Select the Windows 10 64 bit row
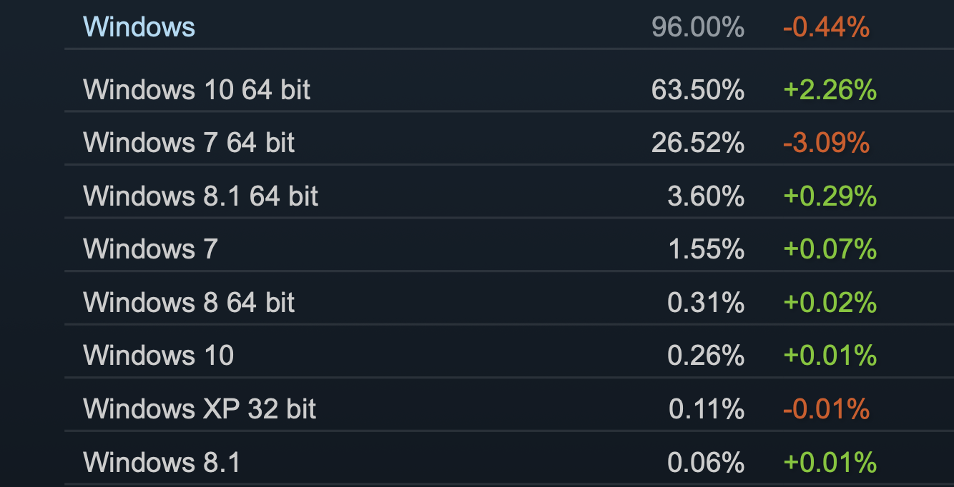 (x=509, y=90)
